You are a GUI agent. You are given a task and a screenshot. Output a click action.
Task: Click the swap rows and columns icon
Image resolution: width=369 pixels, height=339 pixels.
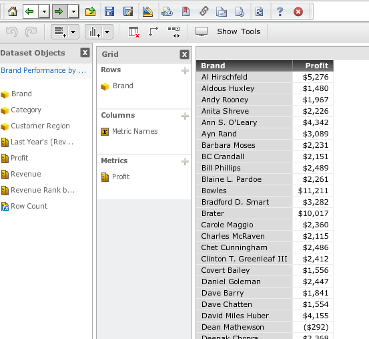click(x=153, y=31)
